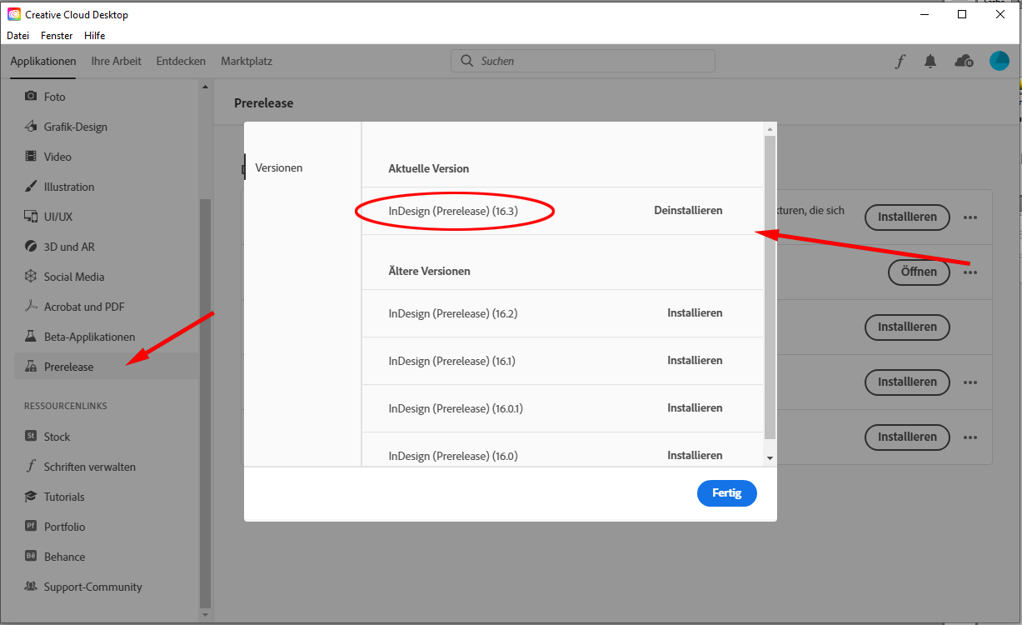Screen dimensions: 1022x625
Task: Open the Portfolio resource link
Action: (64, 527)
